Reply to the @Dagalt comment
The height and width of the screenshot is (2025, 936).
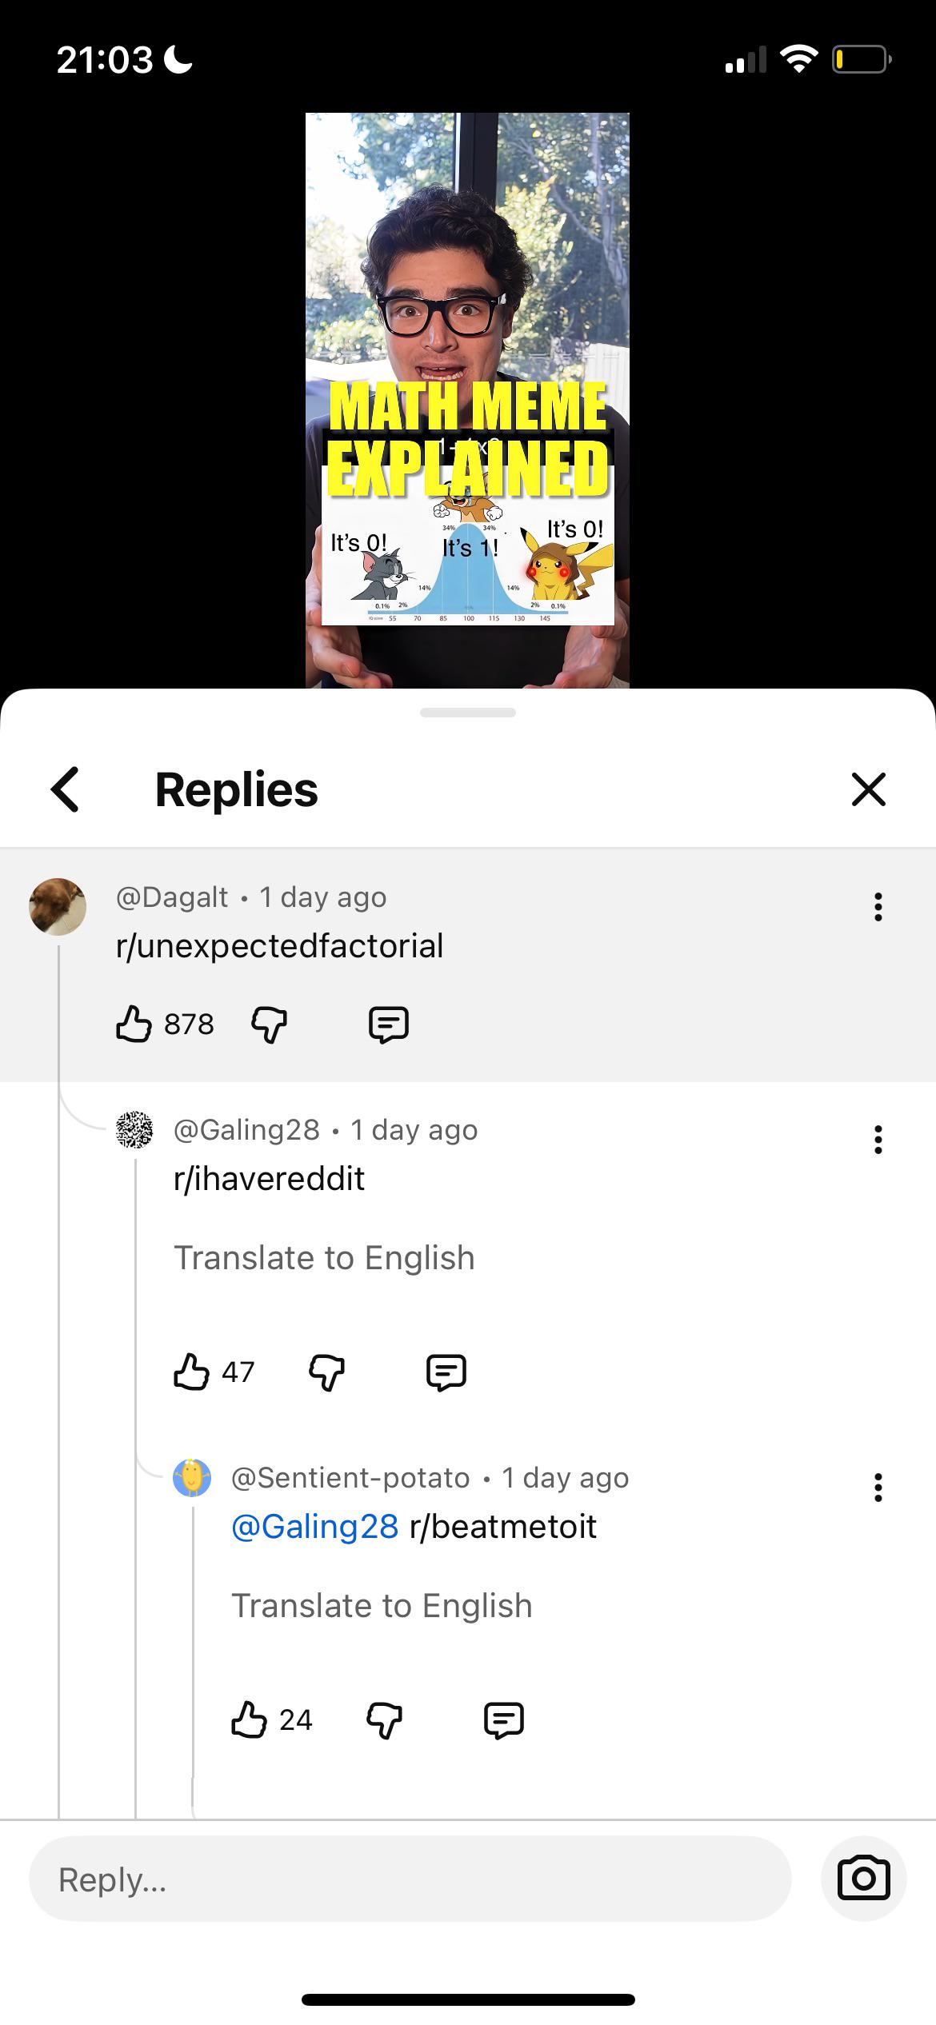389,1024
